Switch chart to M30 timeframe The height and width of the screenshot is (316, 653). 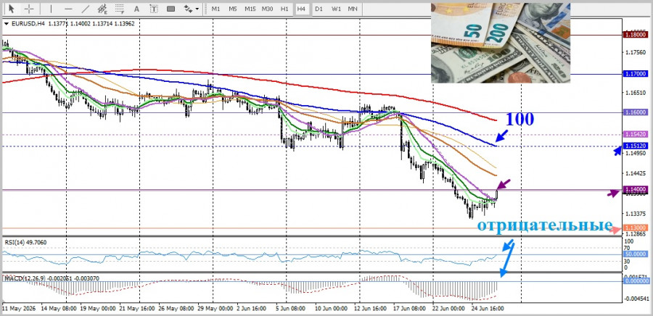267,9
